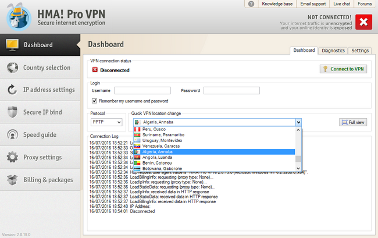Collapse the Quick VPN location dropdown arrow
The image size is (378, 238).
[298, 122]
